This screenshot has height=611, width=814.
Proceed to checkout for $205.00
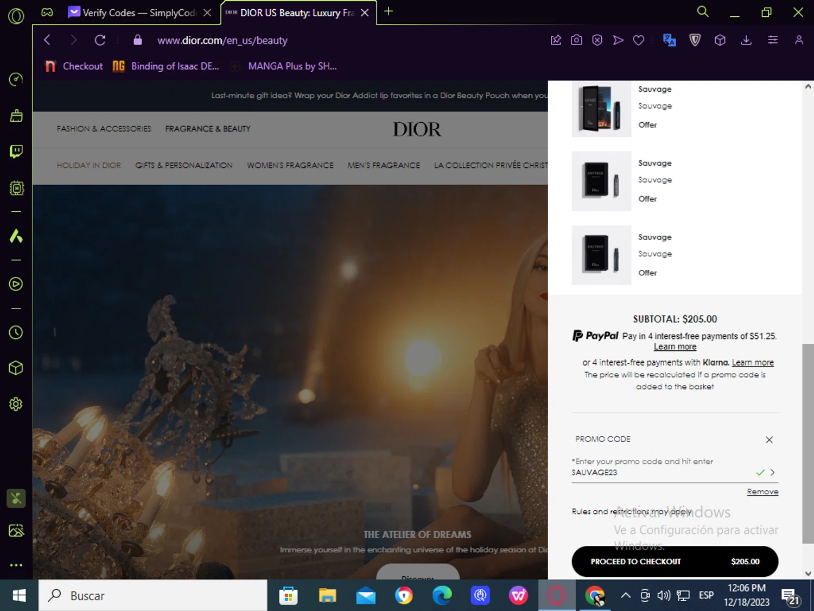click(x=675, y=562)
